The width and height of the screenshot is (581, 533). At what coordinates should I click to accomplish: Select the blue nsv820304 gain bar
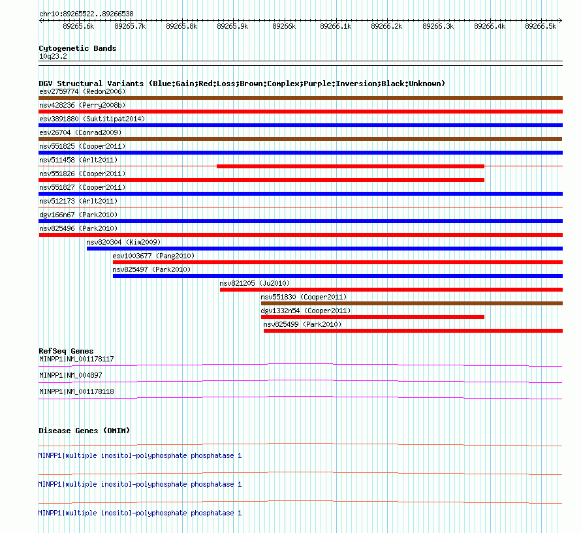(x=324, y=249)
